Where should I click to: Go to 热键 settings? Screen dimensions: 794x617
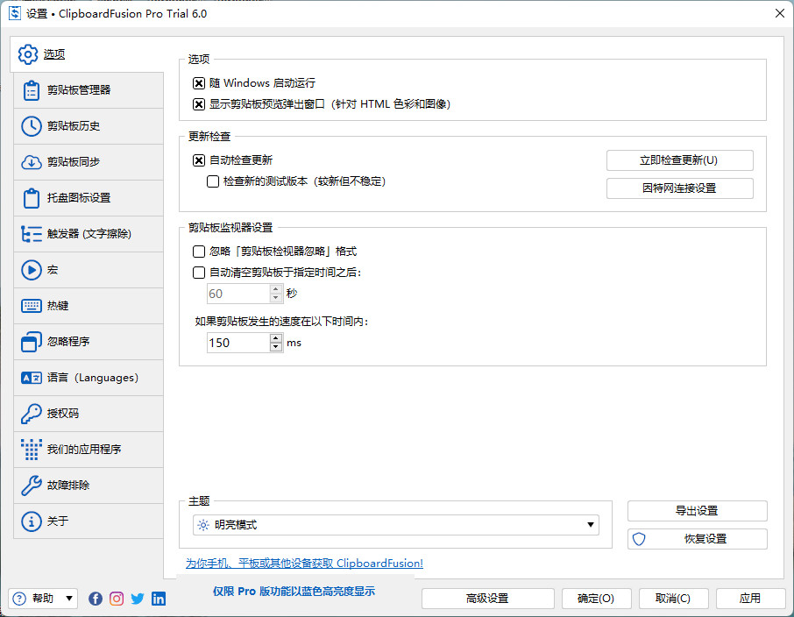89,306
